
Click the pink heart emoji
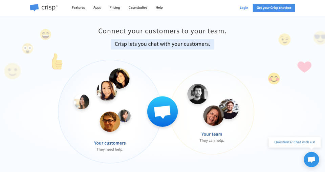coord(304,67)
